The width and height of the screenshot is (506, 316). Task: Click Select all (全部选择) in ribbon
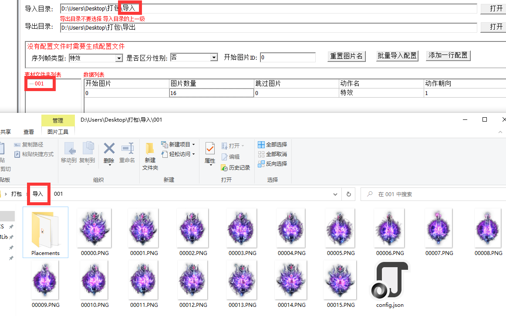tap(272, 144)
